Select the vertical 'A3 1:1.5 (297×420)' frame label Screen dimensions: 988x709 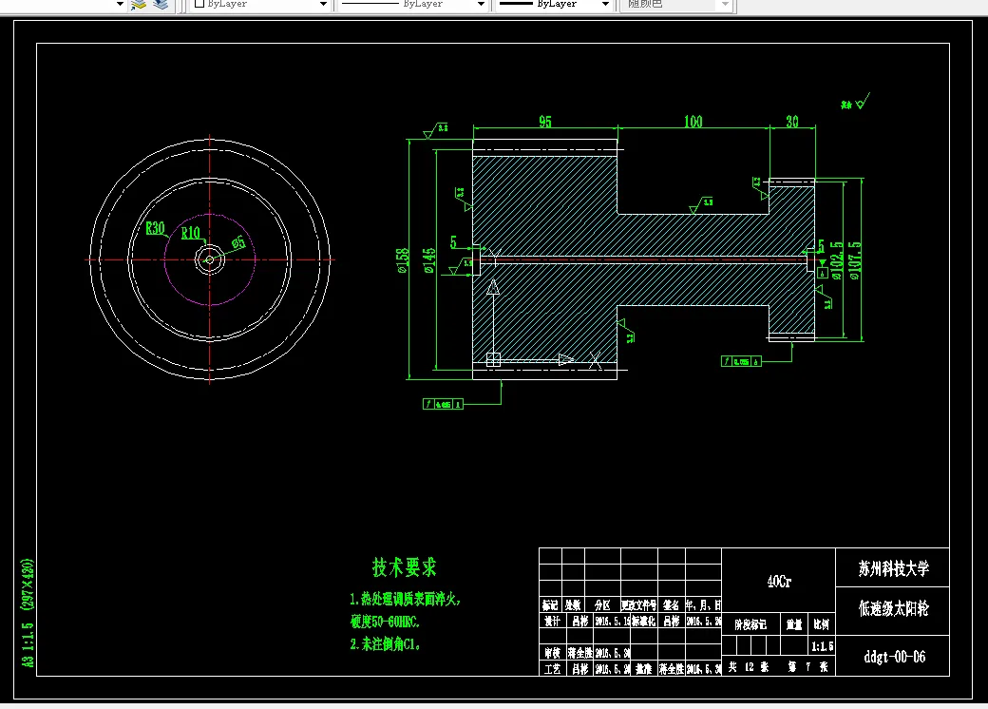click(28, 613)
